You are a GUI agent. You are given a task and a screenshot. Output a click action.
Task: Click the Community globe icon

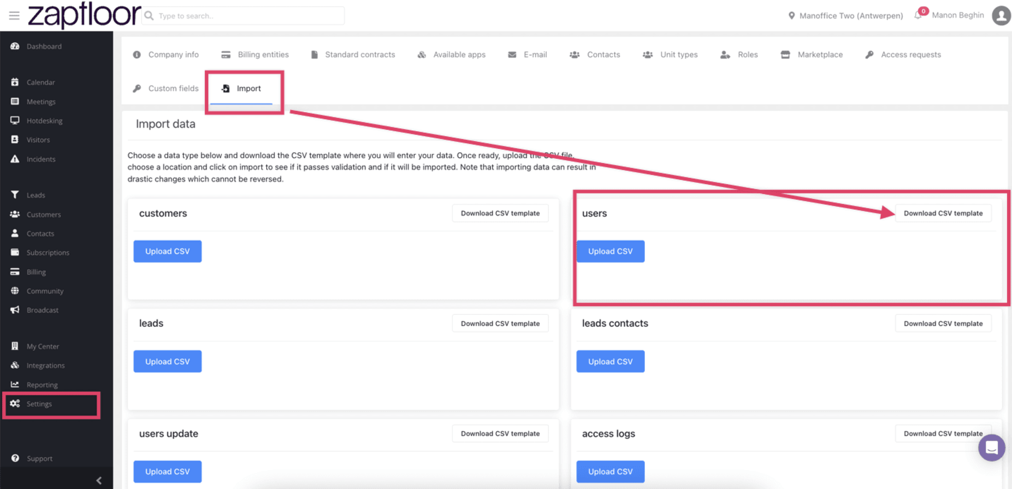click(15, 291)
